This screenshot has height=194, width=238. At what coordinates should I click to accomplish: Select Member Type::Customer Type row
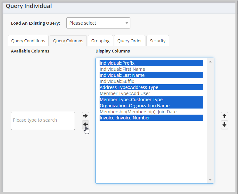click(151, 99)
